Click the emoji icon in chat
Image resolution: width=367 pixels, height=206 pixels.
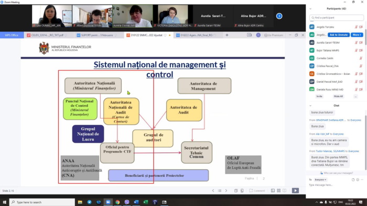tap(358, 180)
